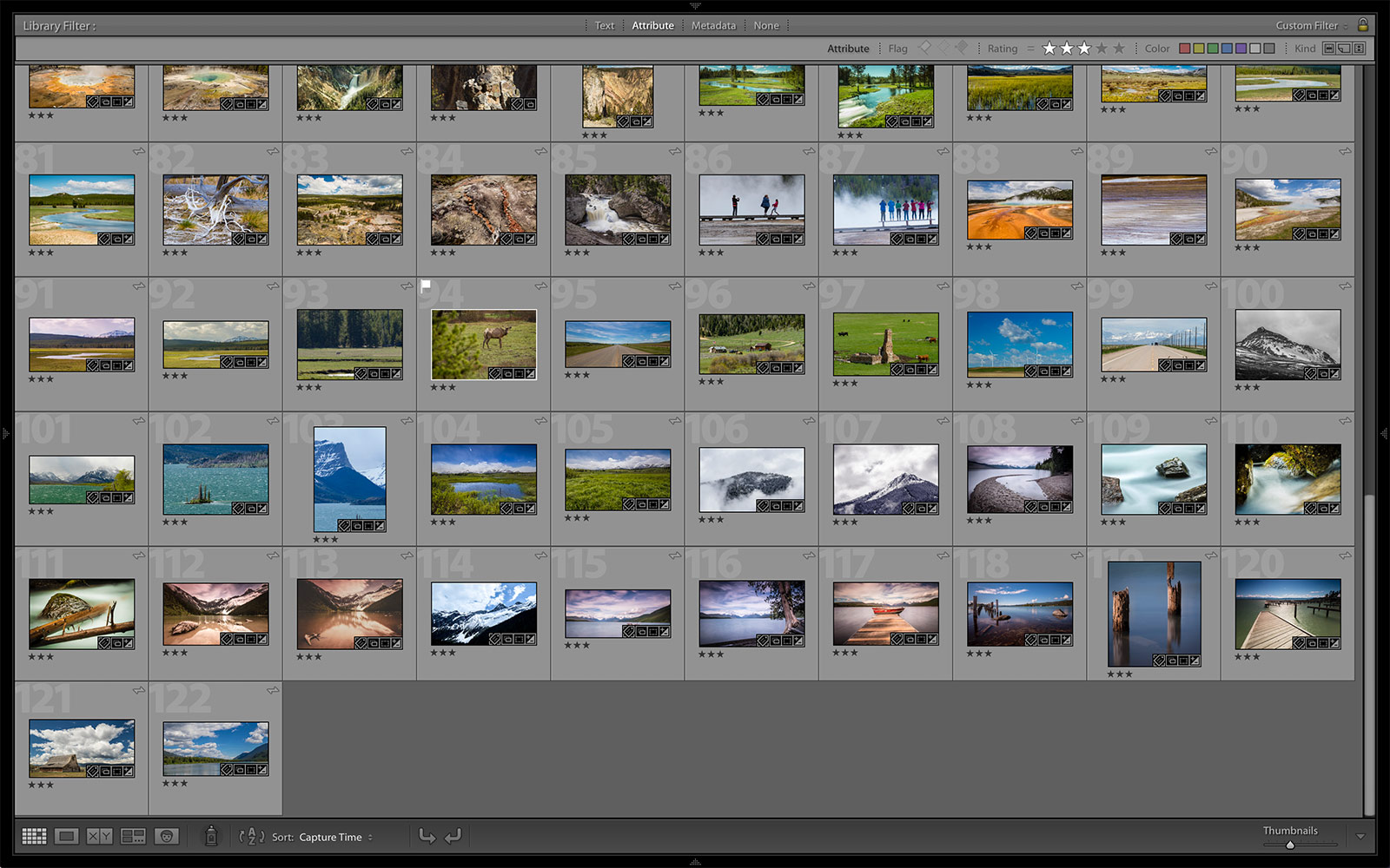This screenshot has width=1390, height=868.
Task: Open People view face icon
Action: [166, 836]
